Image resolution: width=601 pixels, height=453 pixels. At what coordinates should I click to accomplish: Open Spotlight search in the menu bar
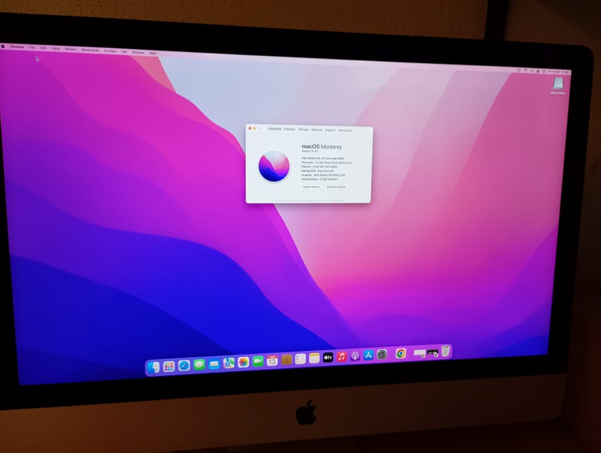pos(532,71)
